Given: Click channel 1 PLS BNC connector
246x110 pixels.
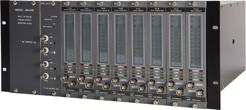Looking at the screenshot, I should click(x=44, y=38).
